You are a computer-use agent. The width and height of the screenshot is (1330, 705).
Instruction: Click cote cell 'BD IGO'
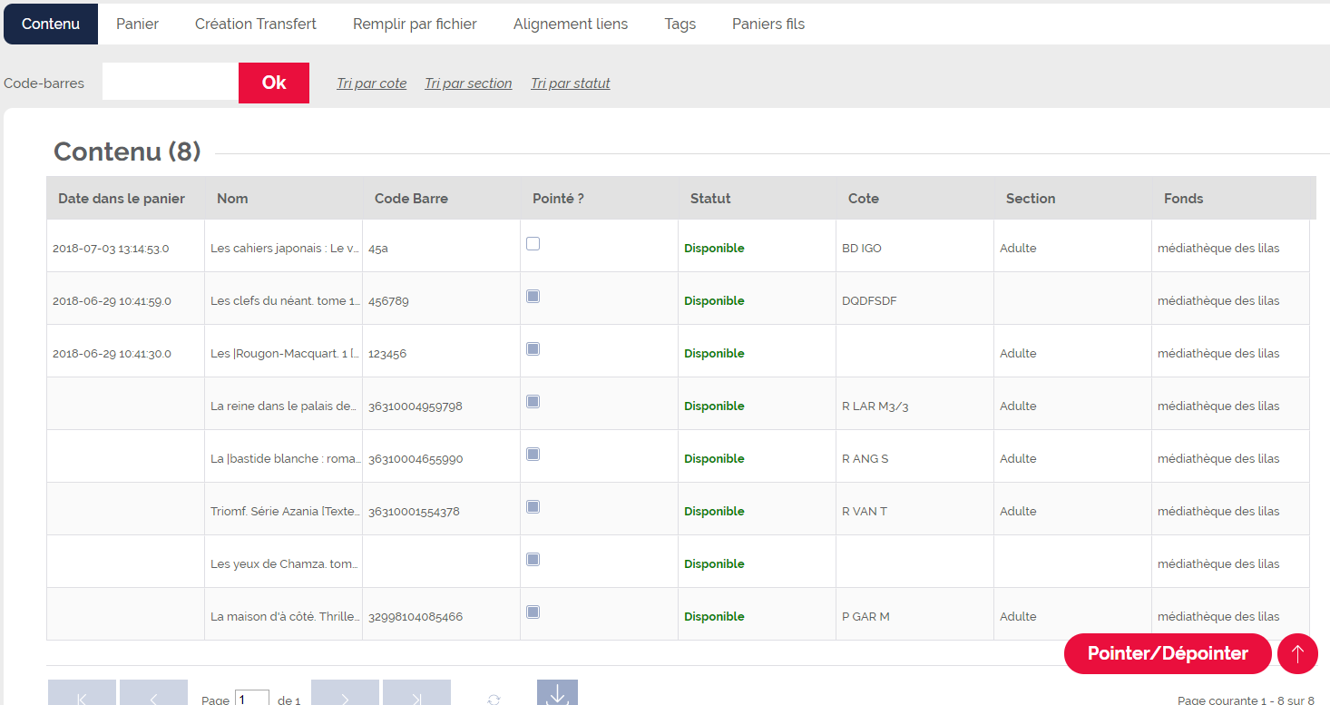914,248
